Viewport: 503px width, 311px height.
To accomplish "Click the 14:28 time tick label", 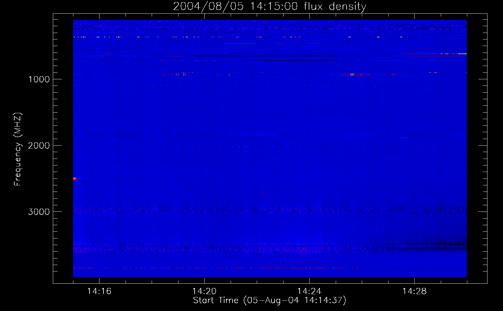I will 414,291.
